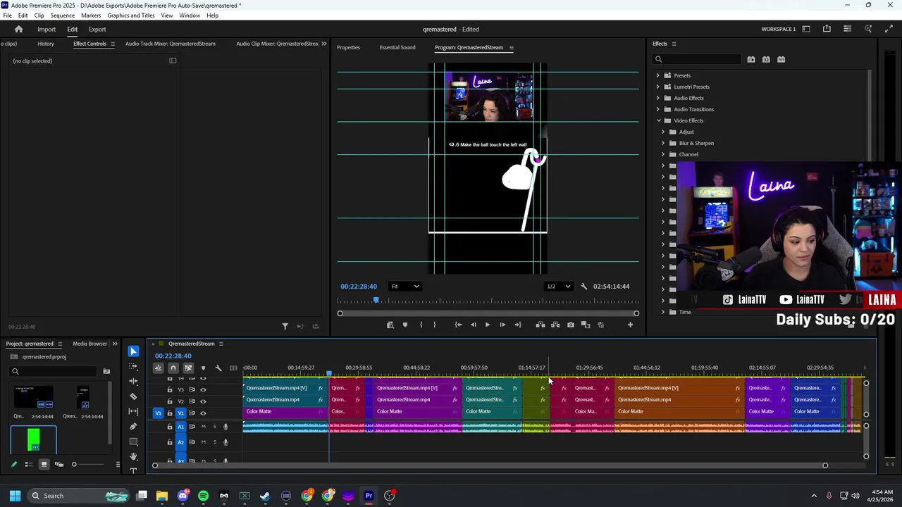The height and width of the screenshot is (507, 902).
Task: Mute audio track A1
Action: click(x=204, y=427)
